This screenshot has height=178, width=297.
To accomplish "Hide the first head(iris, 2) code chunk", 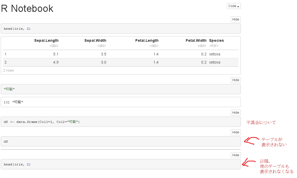I will coord(236,19).
